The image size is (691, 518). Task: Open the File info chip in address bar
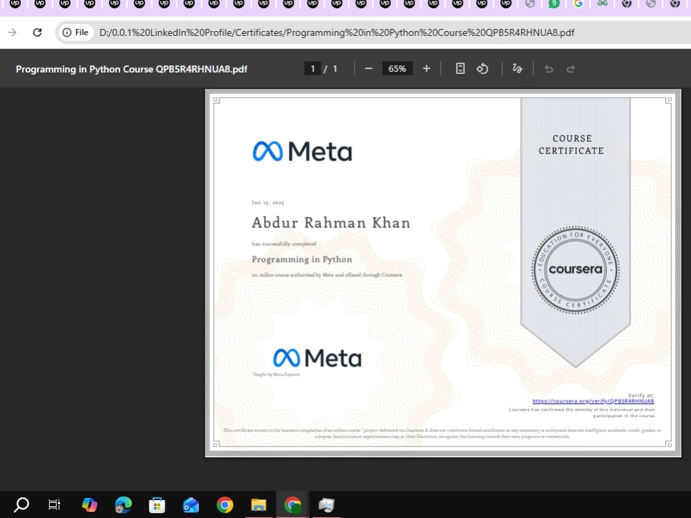(75, 32)
